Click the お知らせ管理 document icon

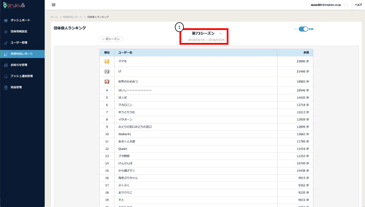[x=6, y=65]
